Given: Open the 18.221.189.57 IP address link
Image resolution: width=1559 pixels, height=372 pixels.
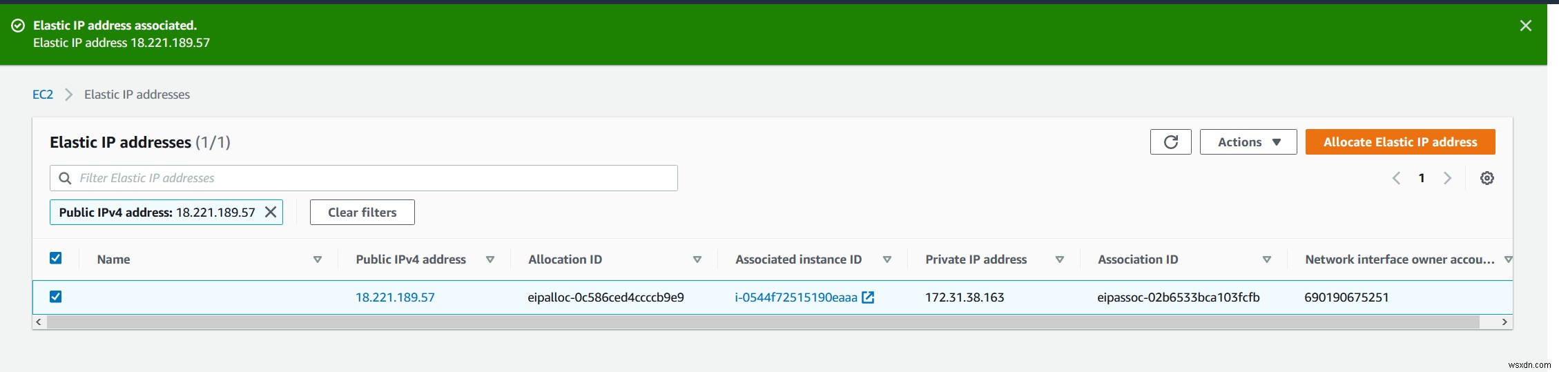Looking at the screenshot, I should coord(395,297).
